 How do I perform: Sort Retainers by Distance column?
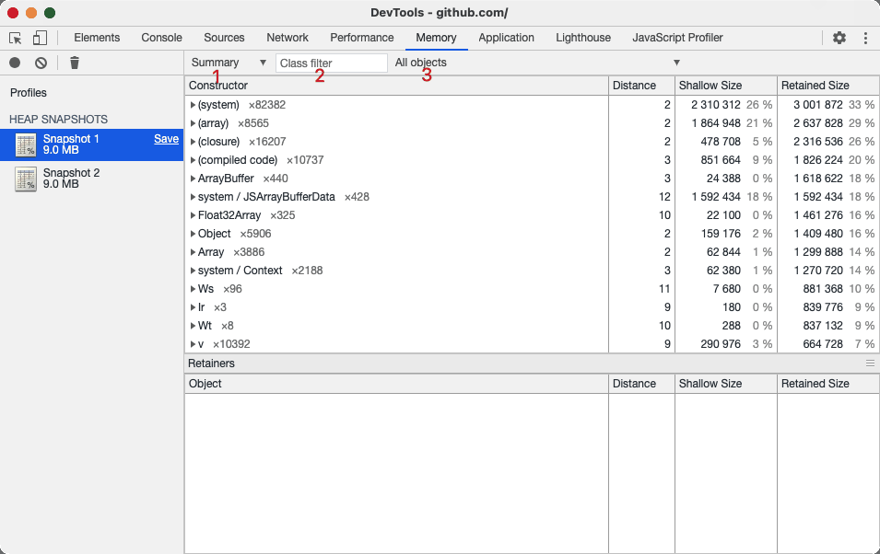click(641, 384)
